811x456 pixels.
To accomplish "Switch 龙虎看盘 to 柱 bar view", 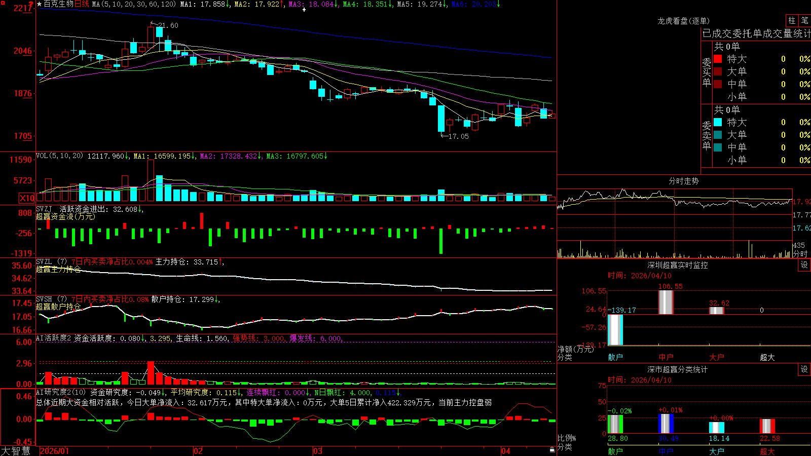I will 792,20.
